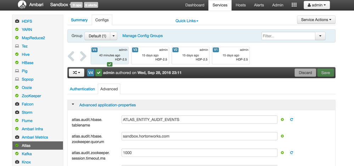The image size is (354, 166).
Task: Click the Ambari logo icon
Action: (22, 5)
